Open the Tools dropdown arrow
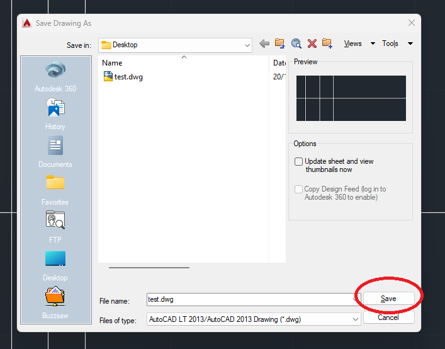Screen dimensions: 445x349 pyautogui.click(x=410, y=43)
